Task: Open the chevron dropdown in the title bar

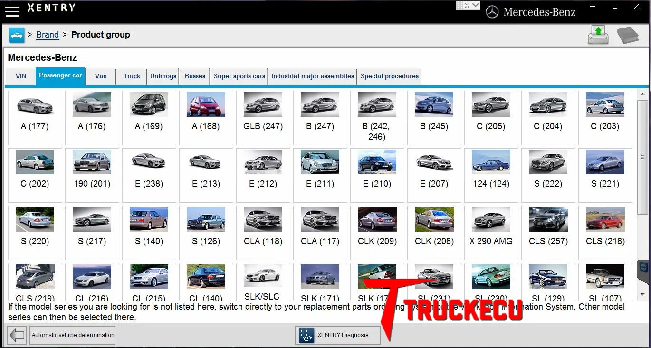Action: pos(474,5)
